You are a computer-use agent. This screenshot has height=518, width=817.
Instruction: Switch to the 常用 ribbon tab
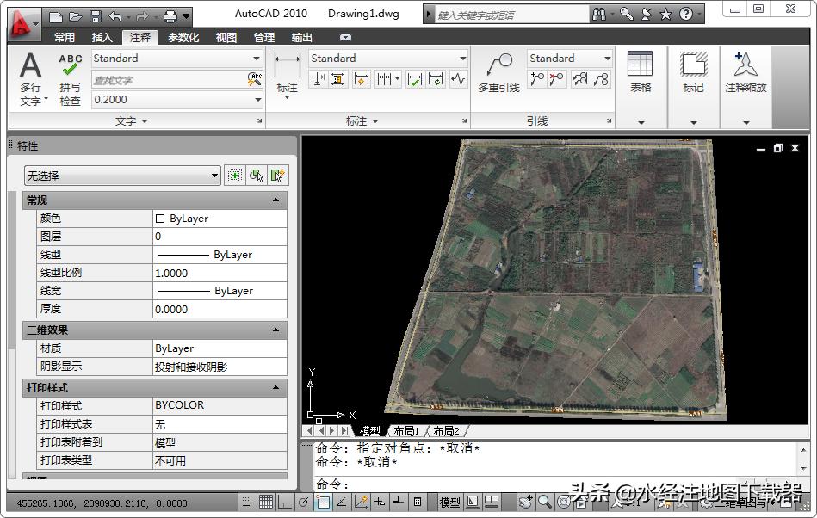[x=65, y=38]
